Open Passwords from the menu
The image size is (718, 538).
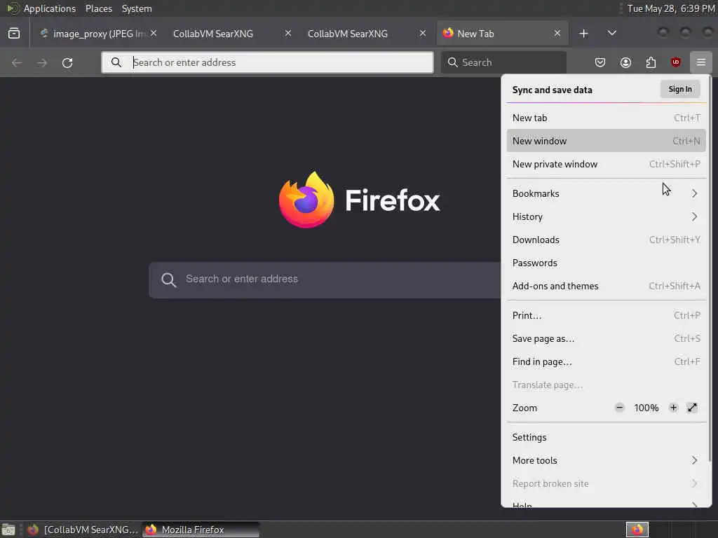click(x=607, y=263)
